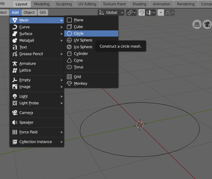Screen dimensions: 212x179
Task: Open the Metaball submenu
Action: point(37,40)
